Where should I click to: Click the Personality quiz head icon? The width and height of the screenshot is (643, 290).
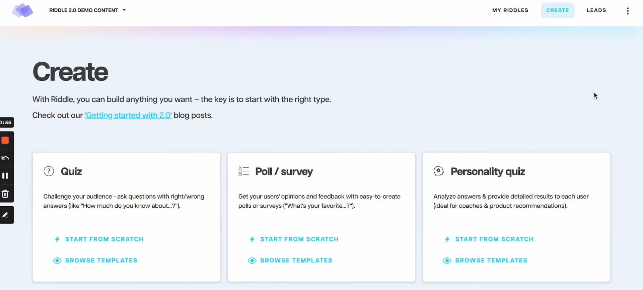(439, 171)
